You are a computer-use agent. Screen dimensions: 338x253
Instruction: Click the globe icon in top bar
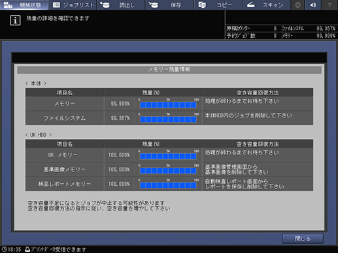point(297,5)
